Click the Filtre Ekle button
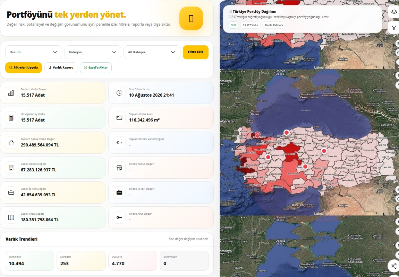Viewport: 399px width, 277px height. [x=196, y=52]
